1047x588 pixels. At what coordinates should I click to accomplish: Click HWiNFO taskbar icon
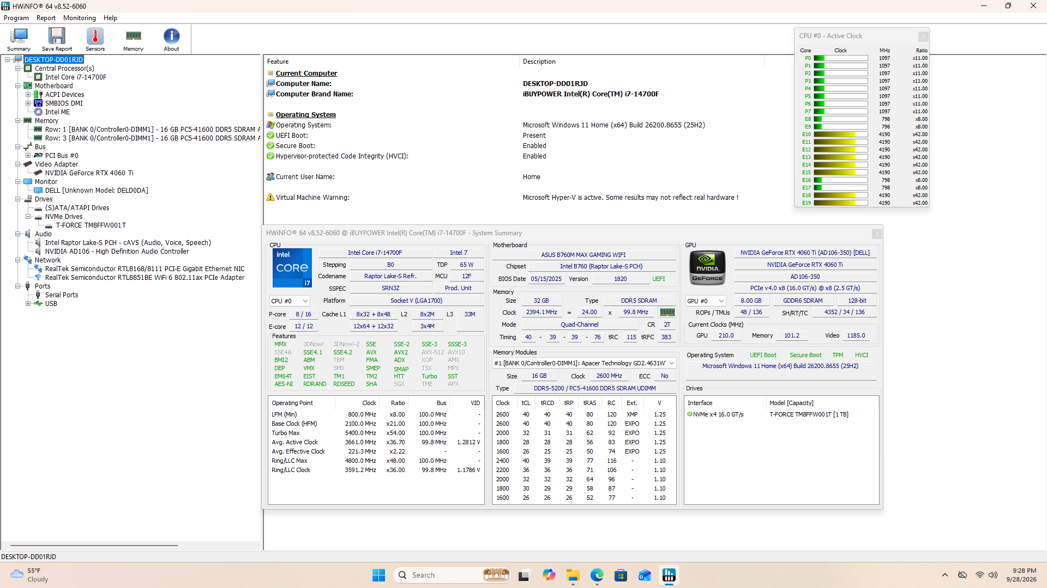tap(669, 575)
